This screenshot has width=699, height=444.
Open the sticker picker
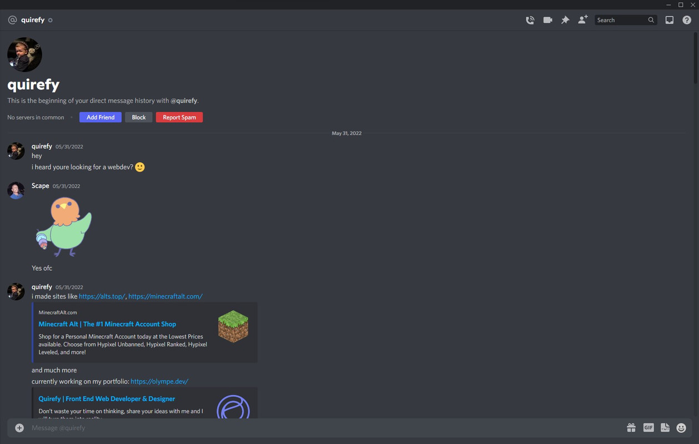pyautogui.click(x=665, y=427)
